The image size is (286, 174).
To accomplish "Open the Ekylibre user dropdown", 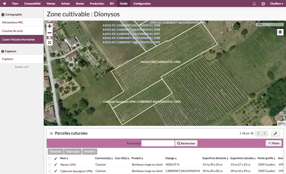I will click(x=277, y=4).
